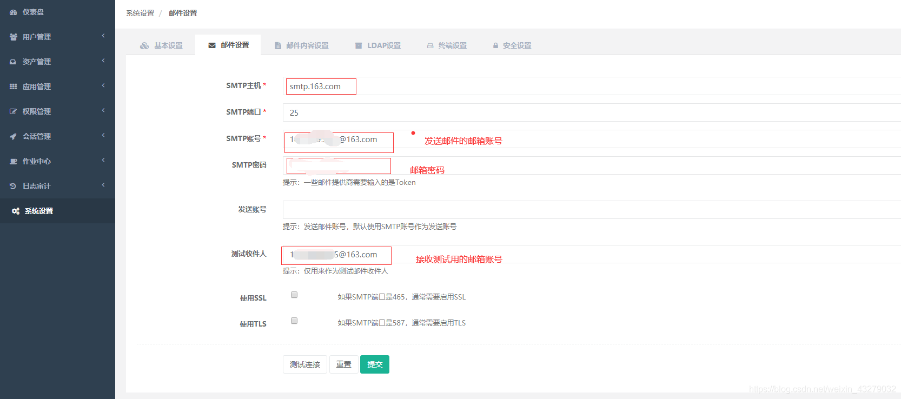Viewport: 901px width, 399px height.
Task: Click 邮件设置 breadcrumb text
Action: pos(183,13)
